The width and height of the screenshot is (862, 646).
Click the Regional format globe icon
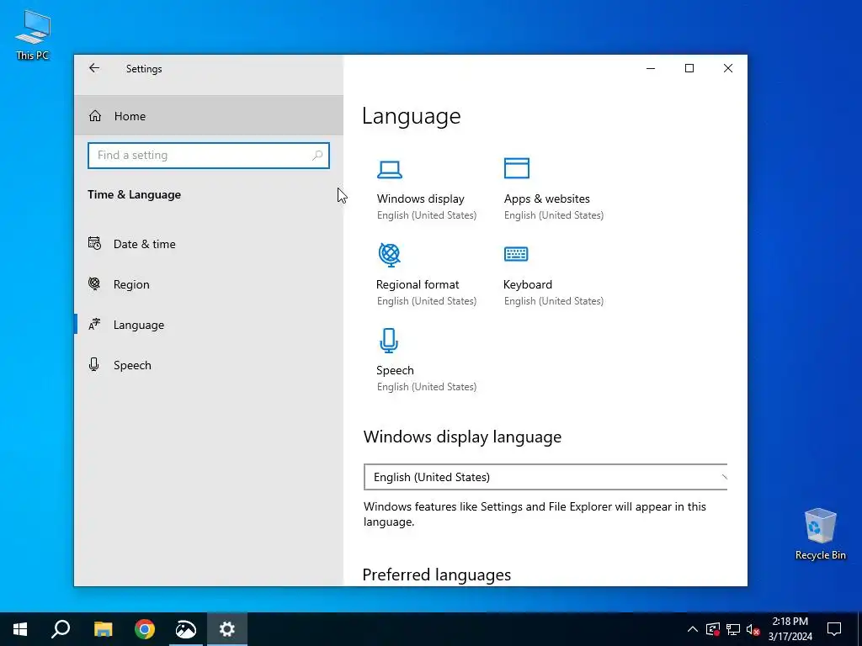[x=390, y=255]
